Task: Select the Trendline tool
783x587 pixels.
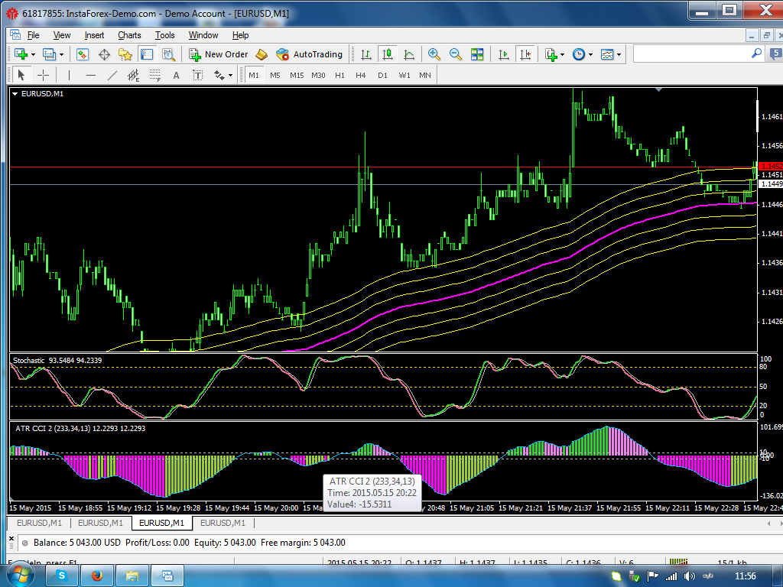Action: pyautogui.click(x=112, y=76)
